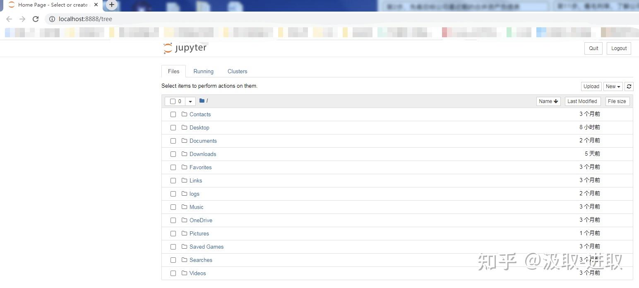
Task: Sort by Last Modified
Action: tap(582, 101)
